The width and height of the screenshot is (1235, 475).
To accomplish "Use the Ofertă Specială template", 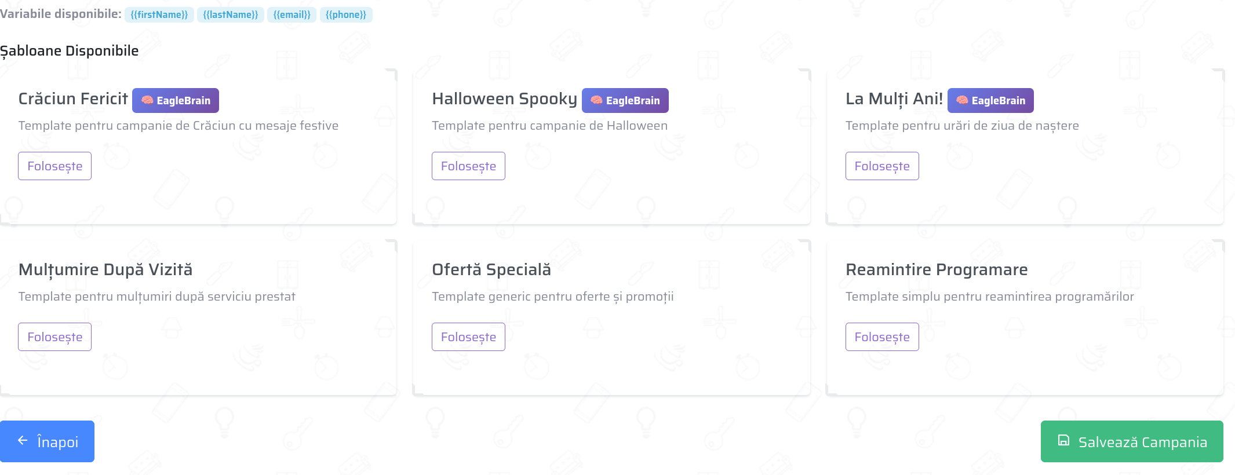I will pos(468,337).
